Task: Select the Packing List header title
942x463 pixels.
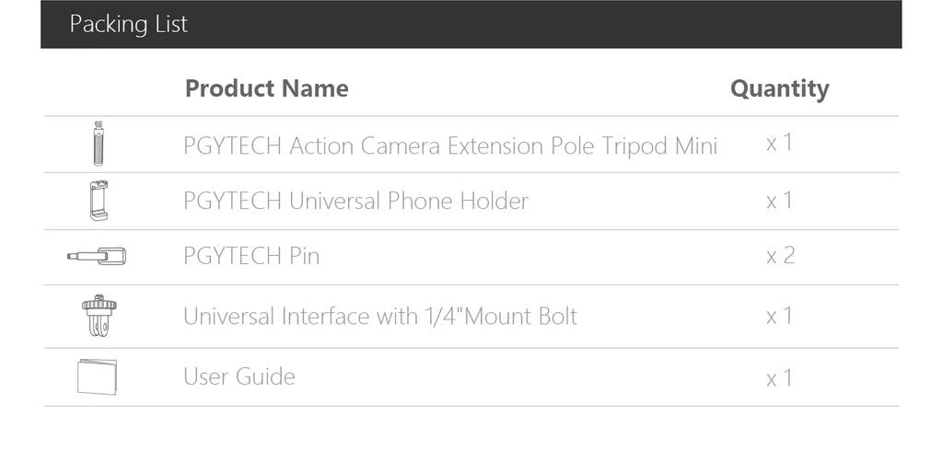Action: pyautogui.click(x=129, y=24)
